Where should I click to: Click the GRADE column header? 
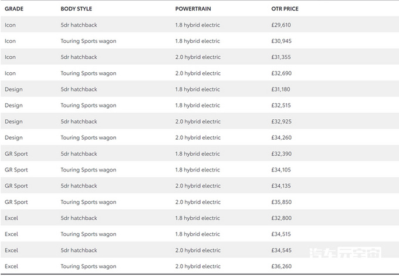(x=14, y=9)
